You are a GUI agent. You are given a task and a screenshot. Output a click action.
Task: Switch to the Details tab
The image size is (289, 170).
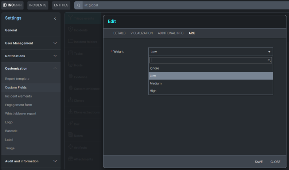tap(119, 33)
